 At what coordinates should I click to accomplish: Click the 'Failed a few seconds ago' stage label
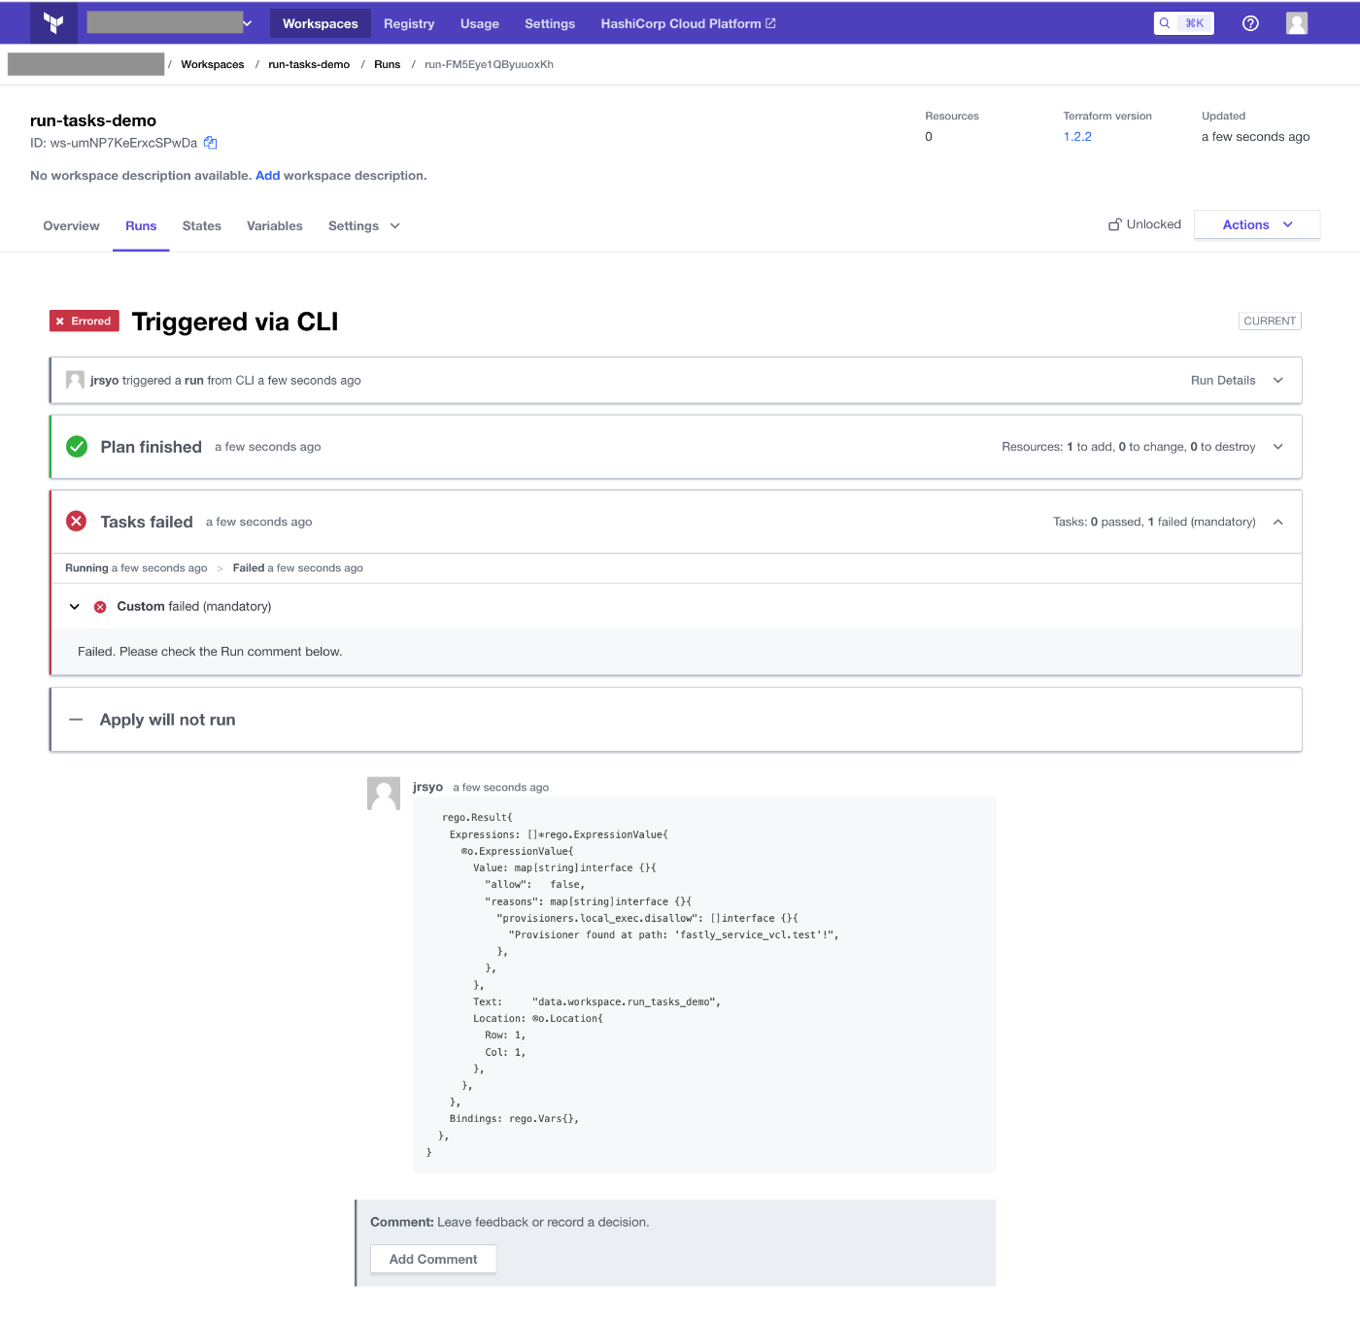click(x=298, y=568)
